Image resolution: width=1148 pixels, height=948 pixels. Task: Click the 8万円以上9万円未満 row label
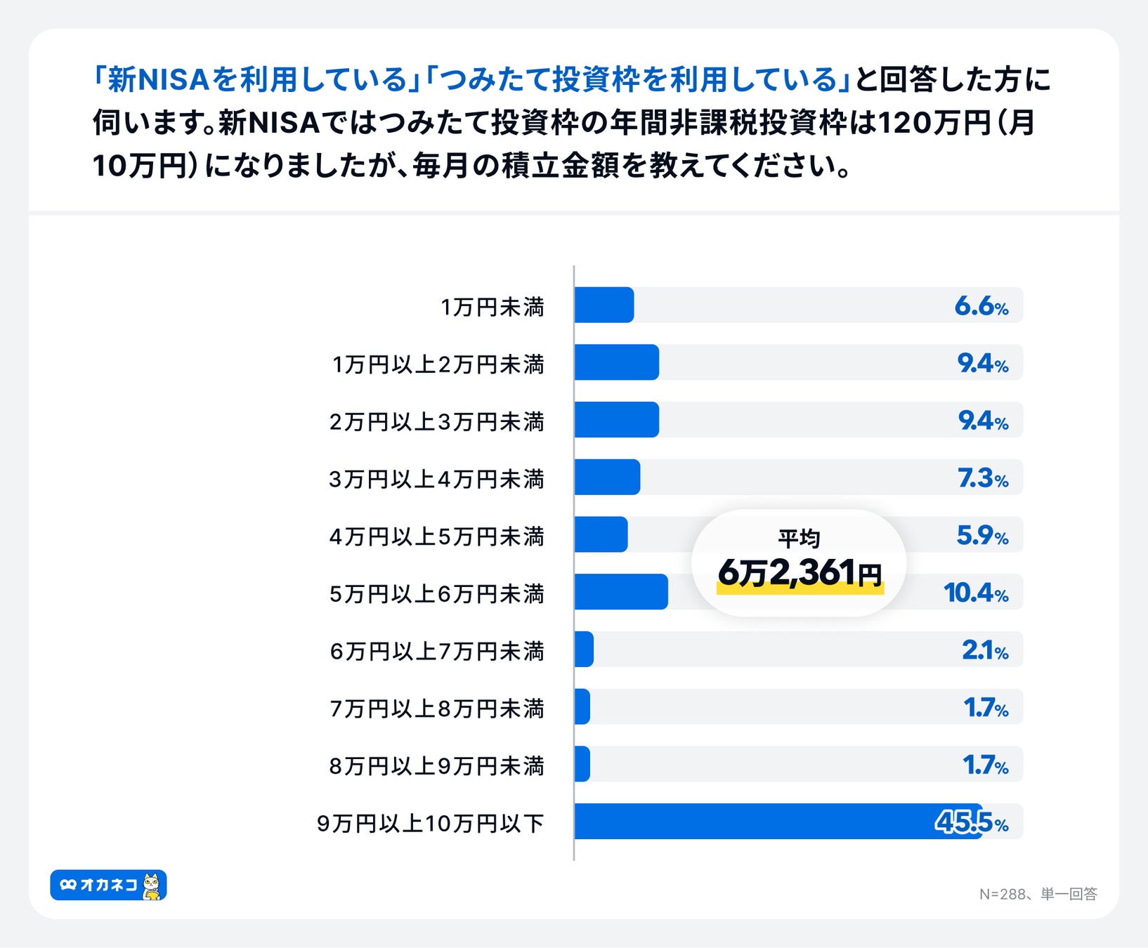coord(436,765)
